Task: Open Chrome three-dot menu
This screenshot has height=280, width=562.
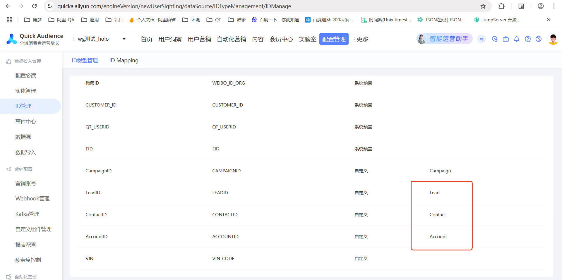Action: point(554,6)
